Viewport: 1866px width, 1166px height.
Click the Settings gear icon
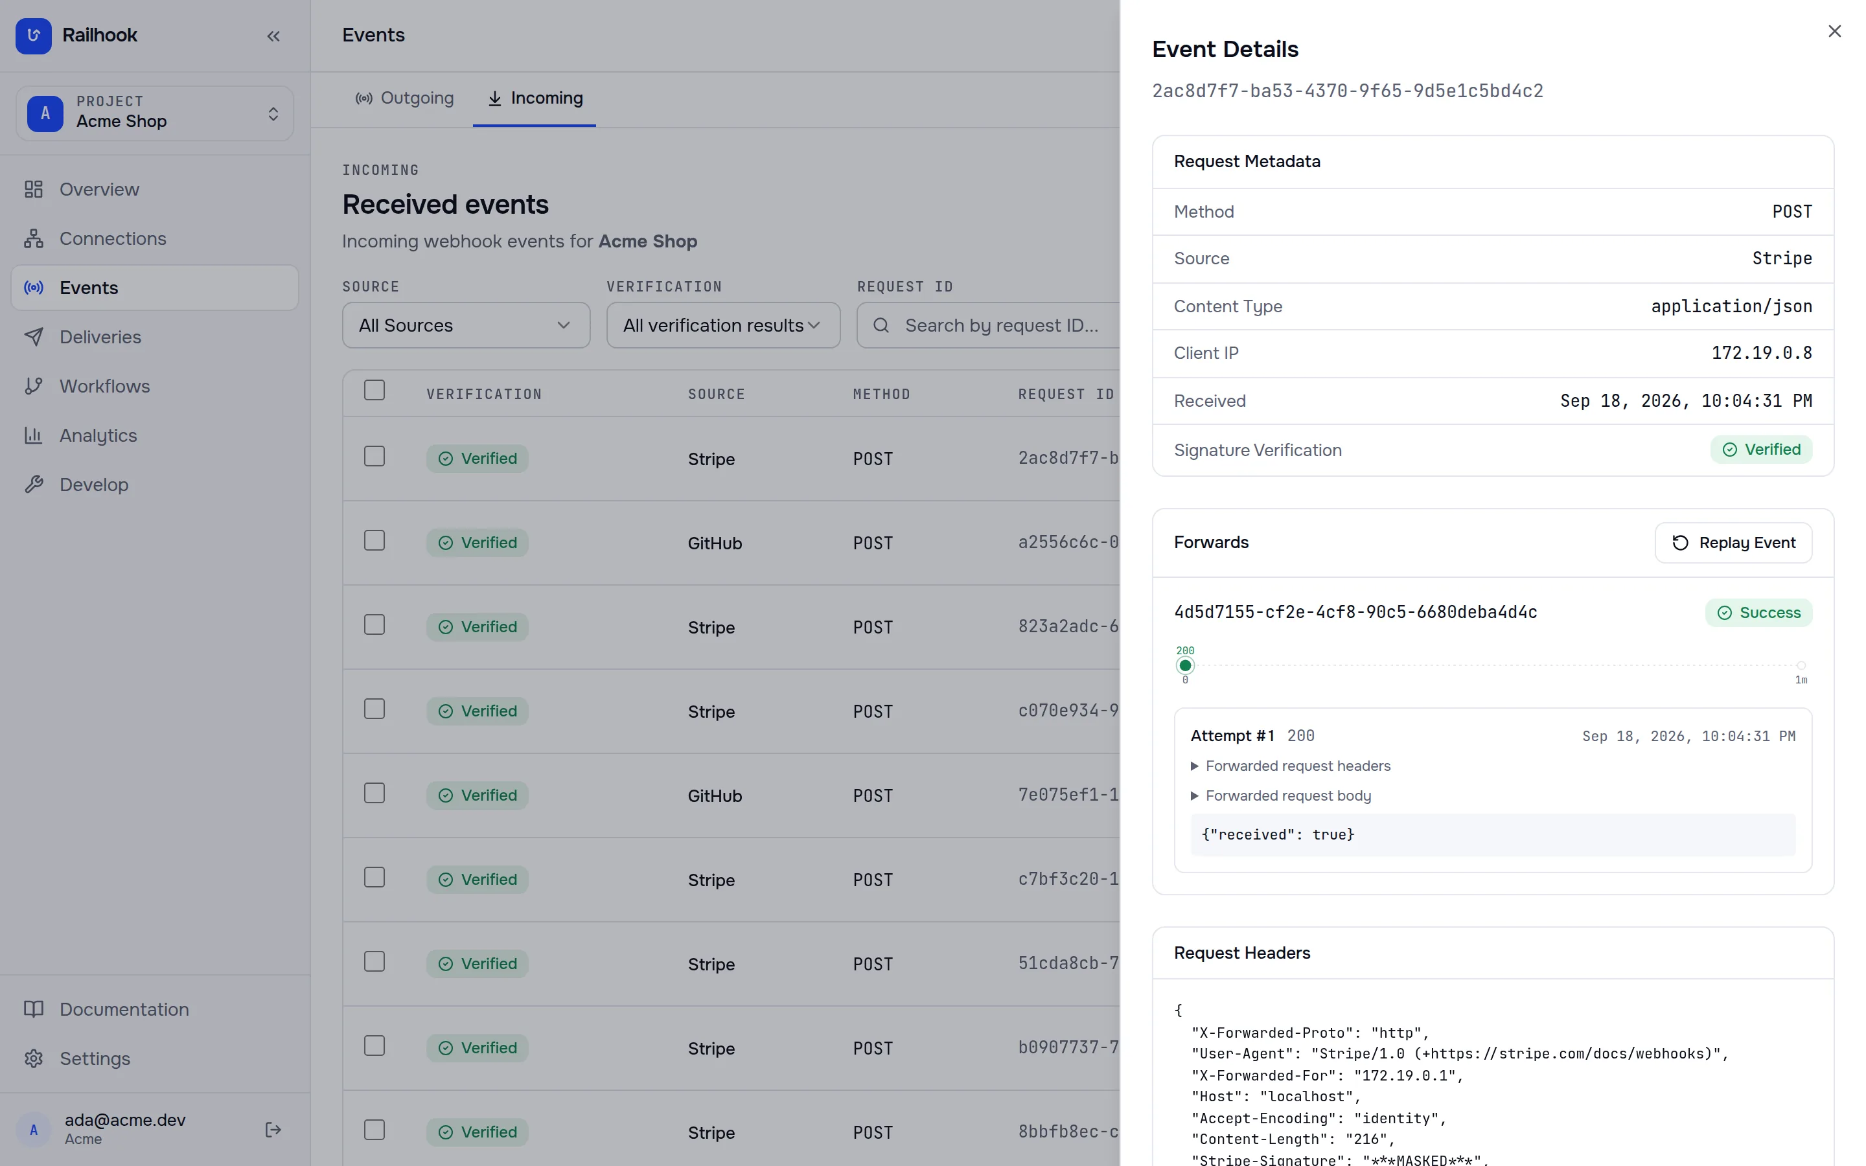point(33,1058)
